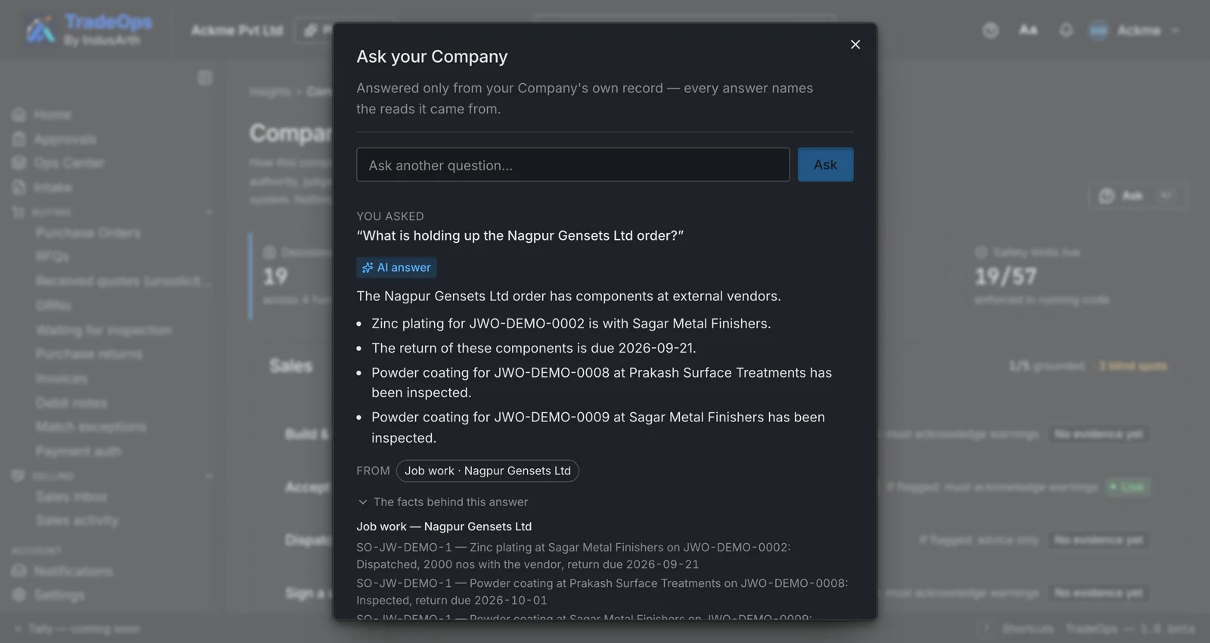The width and height of the screenshot is (1210, 643).
Task: Collapse 'The facts behind this answer' section
Action: click(x=443, y=502)
